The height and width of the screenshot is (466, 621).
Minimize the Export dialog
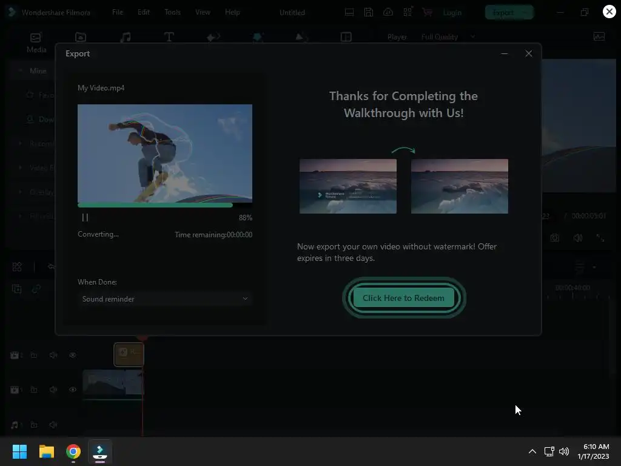point(504,53)
